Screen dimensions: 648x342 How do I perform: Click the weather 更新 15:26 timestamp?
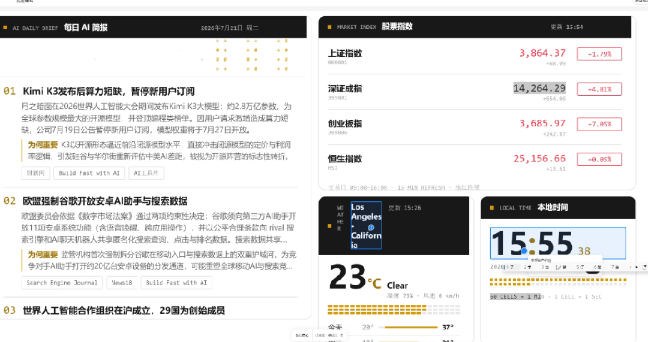coord(405,208)
